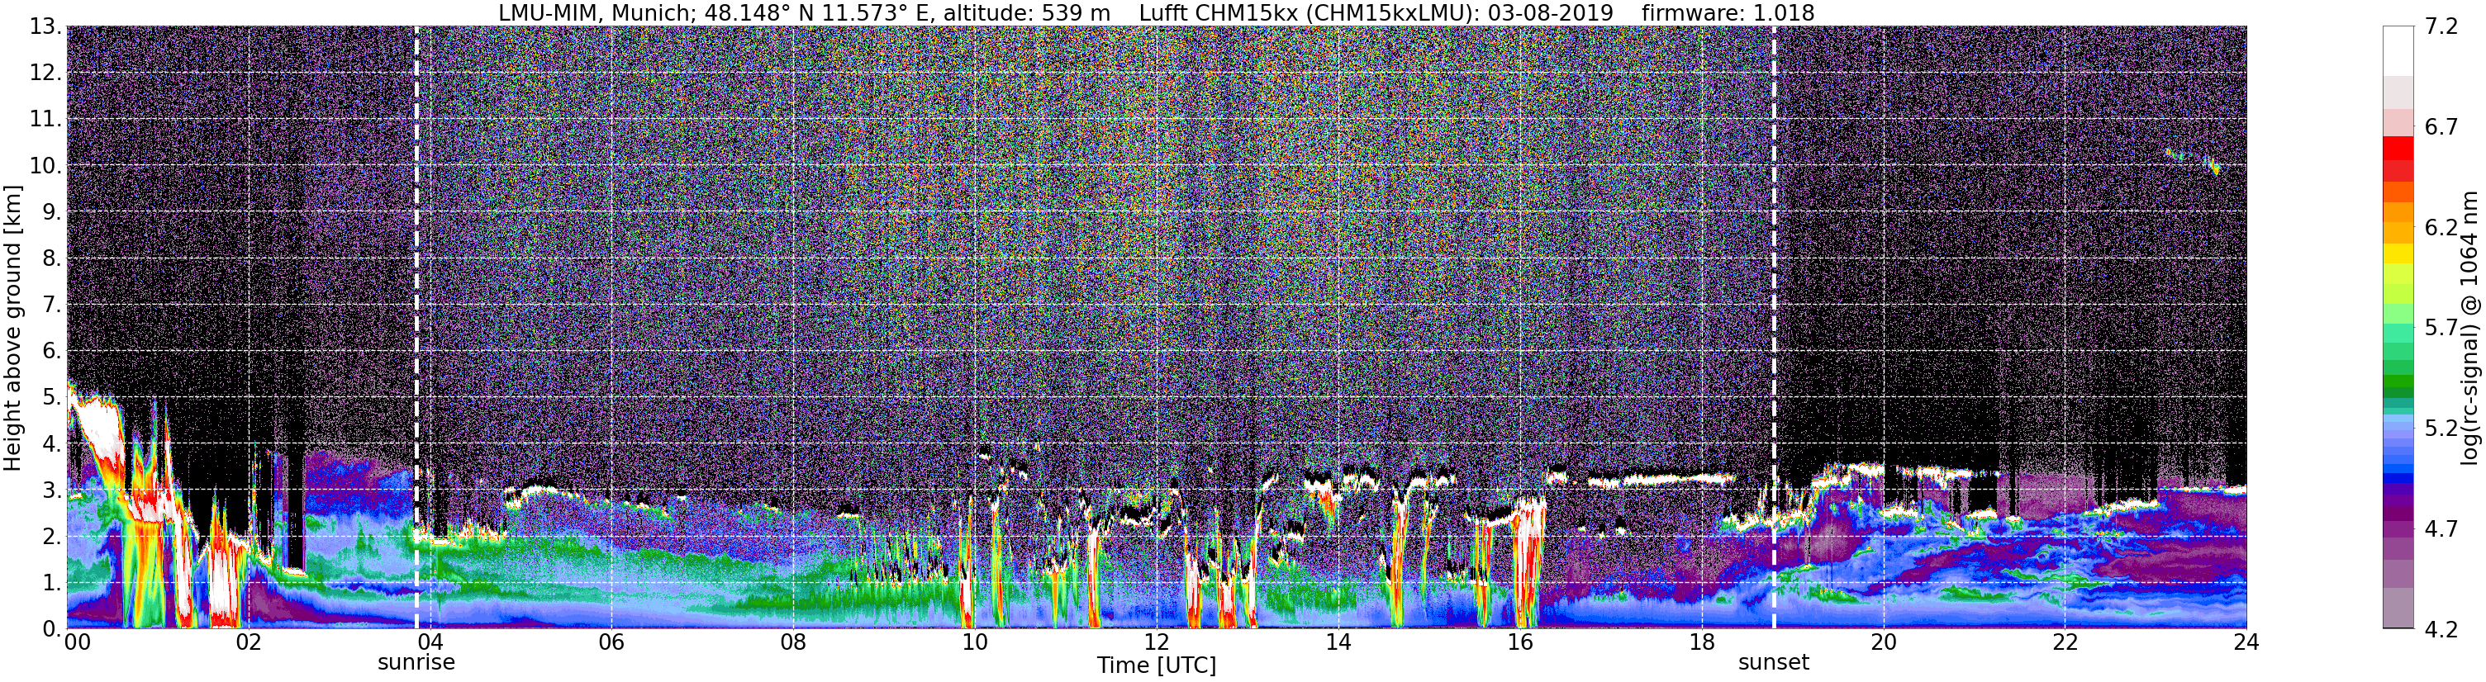2486x682 pixels.
Task: Click the white band atop the colorbar
Action: pyautogui.click(x=2398, y=51)
